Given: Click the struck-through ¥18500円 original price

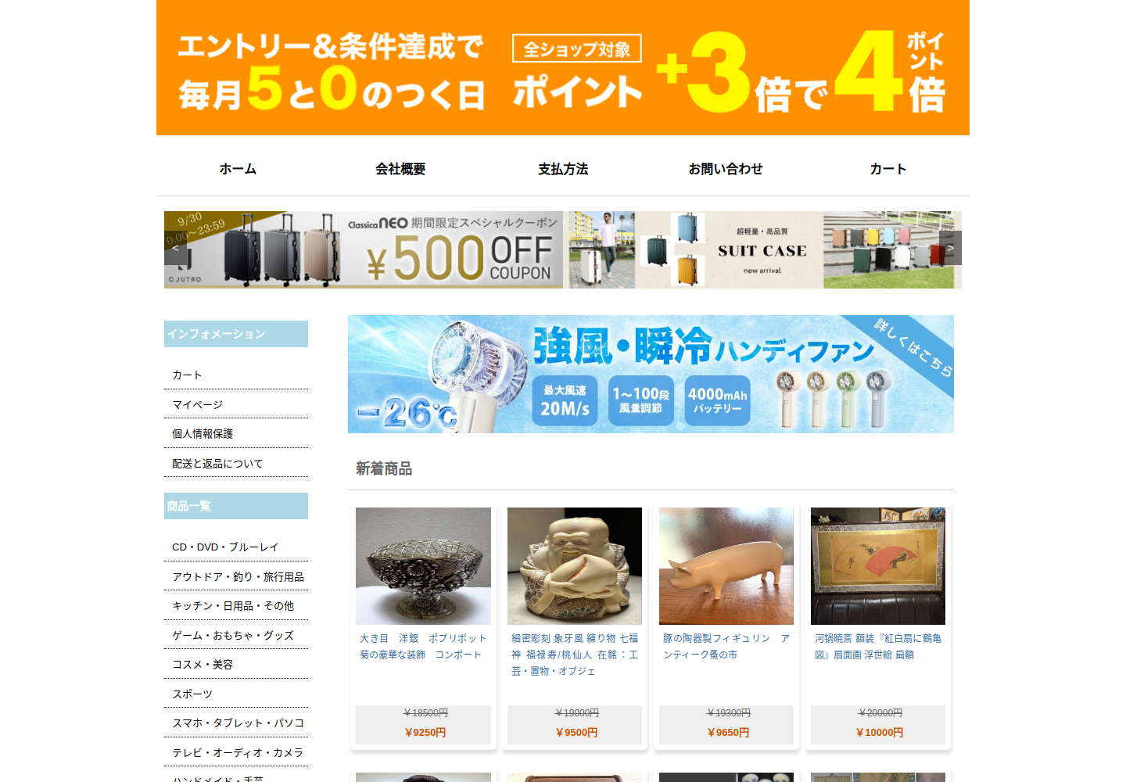Looking at the screenshot, I should [x=425, y=713].
